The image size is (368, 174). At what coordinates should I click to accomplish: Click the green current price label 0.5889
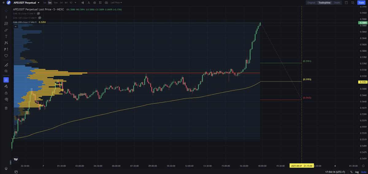363,23
